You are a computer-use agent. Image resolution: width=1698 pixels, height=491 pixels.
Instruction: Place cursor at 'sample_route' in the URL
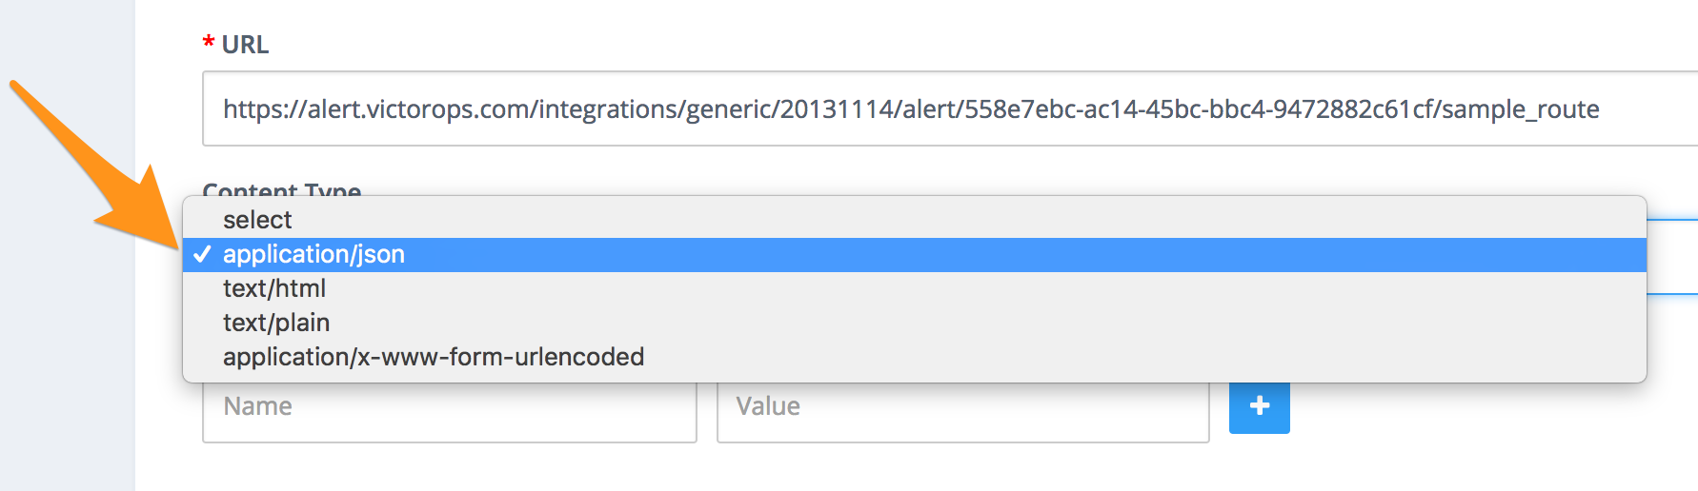pyautogui.click(x=1521, y=109)
